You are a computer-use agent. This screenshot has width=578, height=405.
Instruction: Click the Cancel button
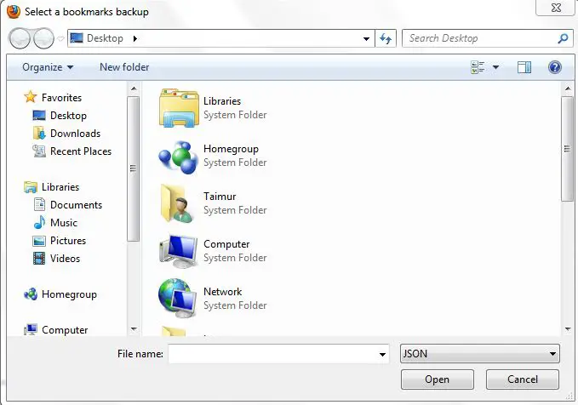(x=523, y=379)
